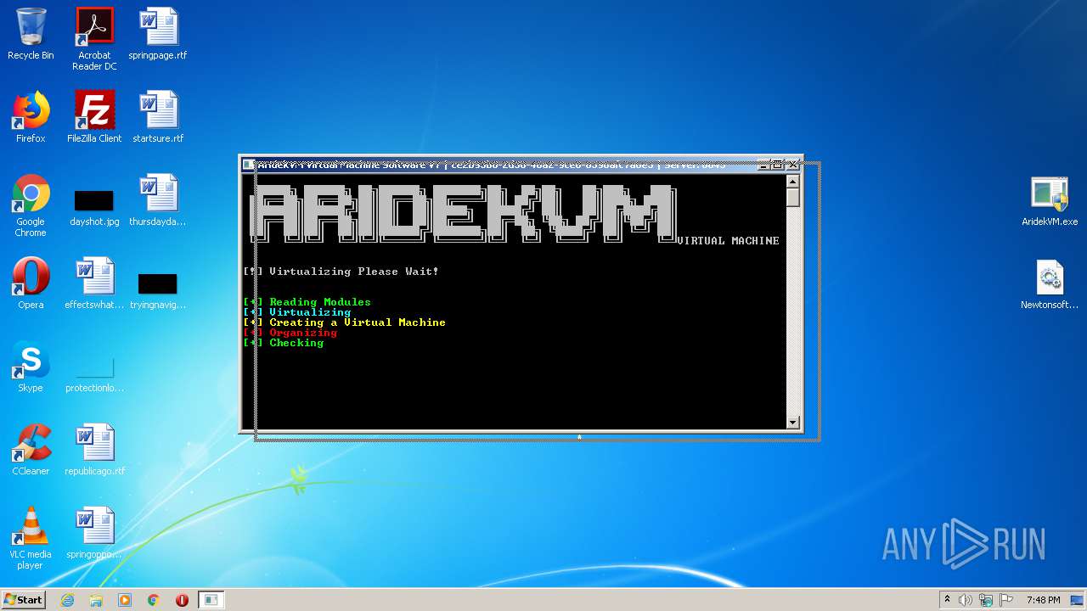Screen dimensions: 1087x611
Task: Open the clock showing 7:48 PM
Action: click(1044, 600)
